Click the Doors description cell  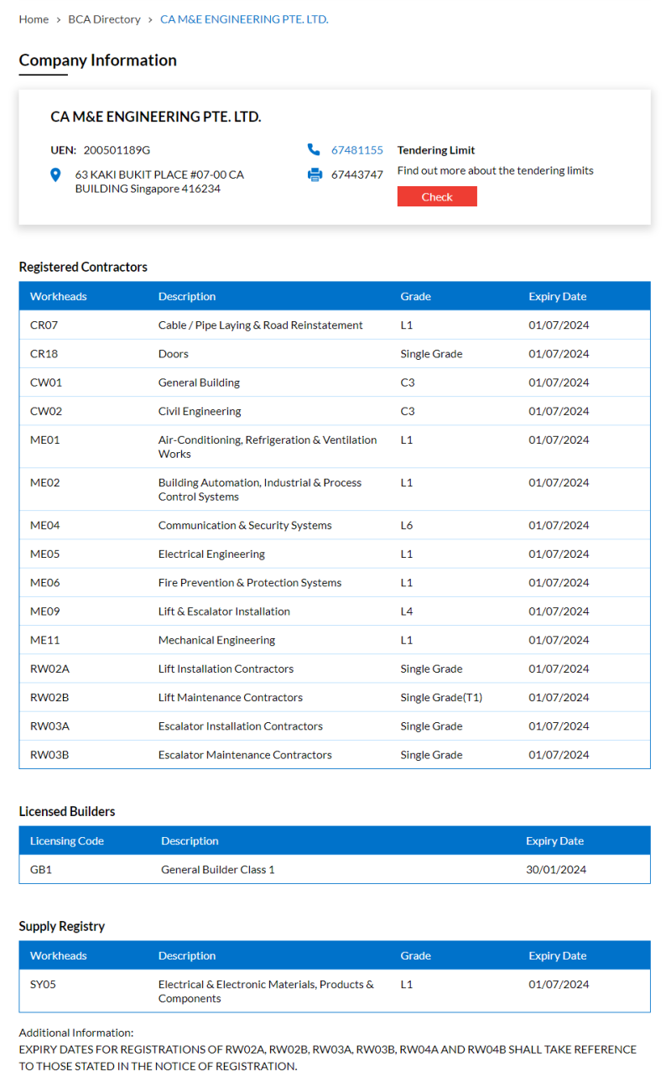174,354
